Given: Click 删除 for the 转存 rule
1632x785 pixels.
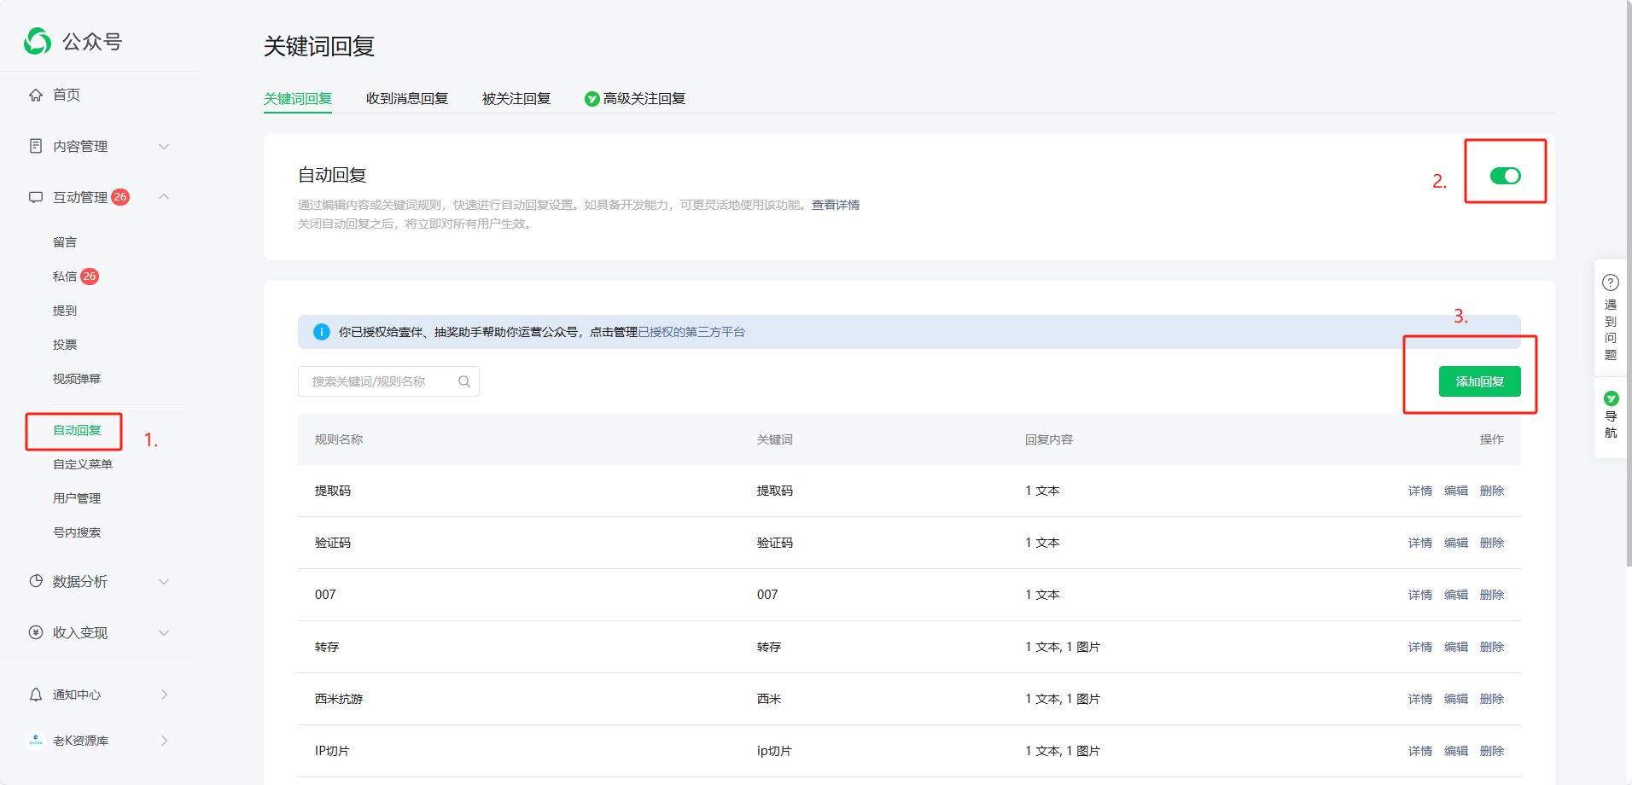Looking at the screenshot, I should point(1492,647).
